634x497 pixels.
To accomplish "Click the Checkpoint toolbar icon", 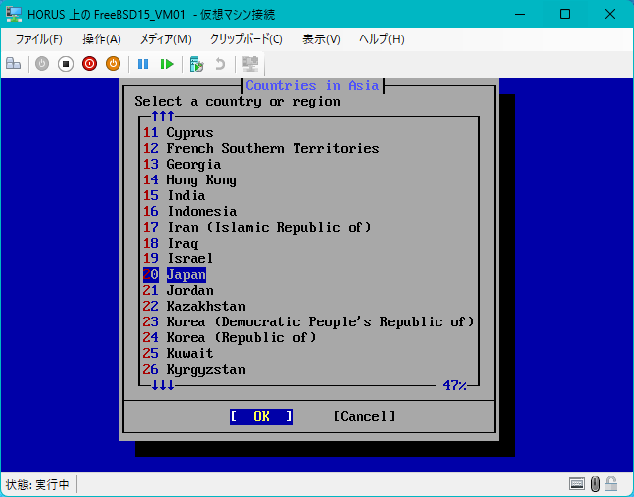I will (197, 64).
